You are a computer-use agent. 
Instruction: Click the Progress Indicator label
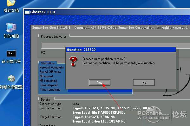tap(54, 36)
